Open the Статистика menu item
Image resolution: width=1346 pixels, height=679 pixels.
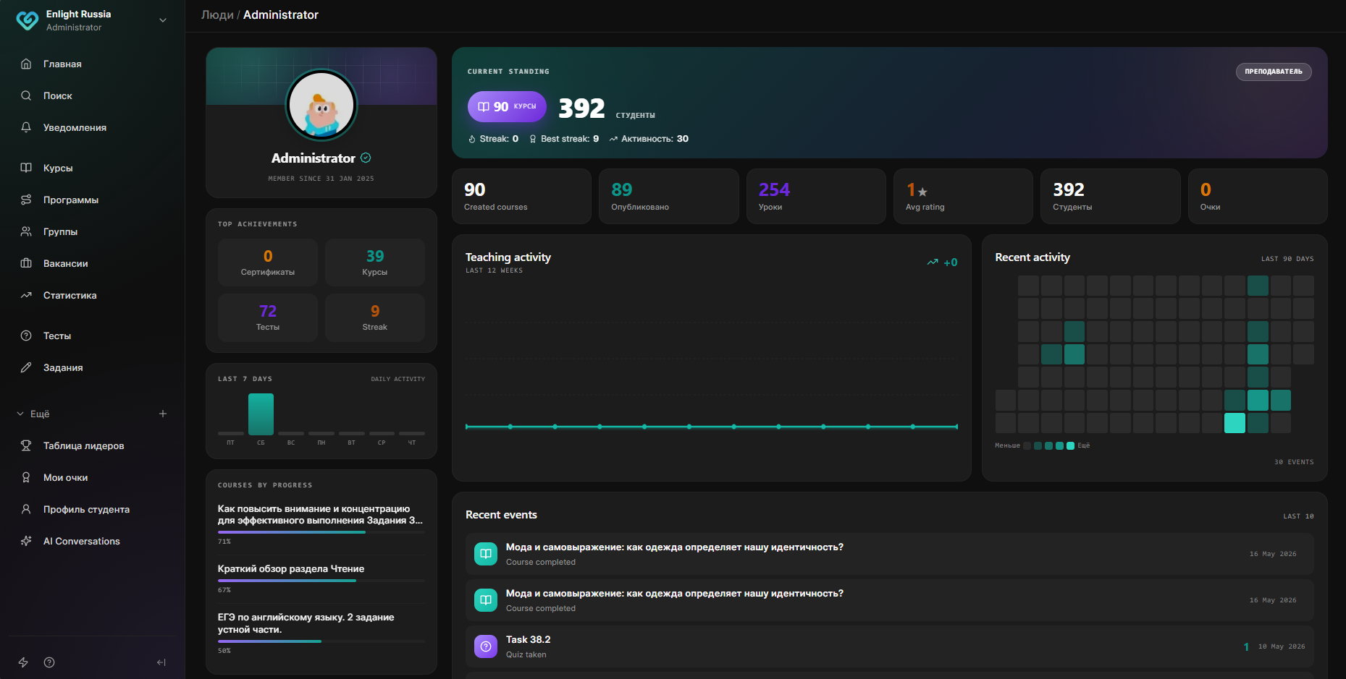pyautogui.click(x=93, y=295)
